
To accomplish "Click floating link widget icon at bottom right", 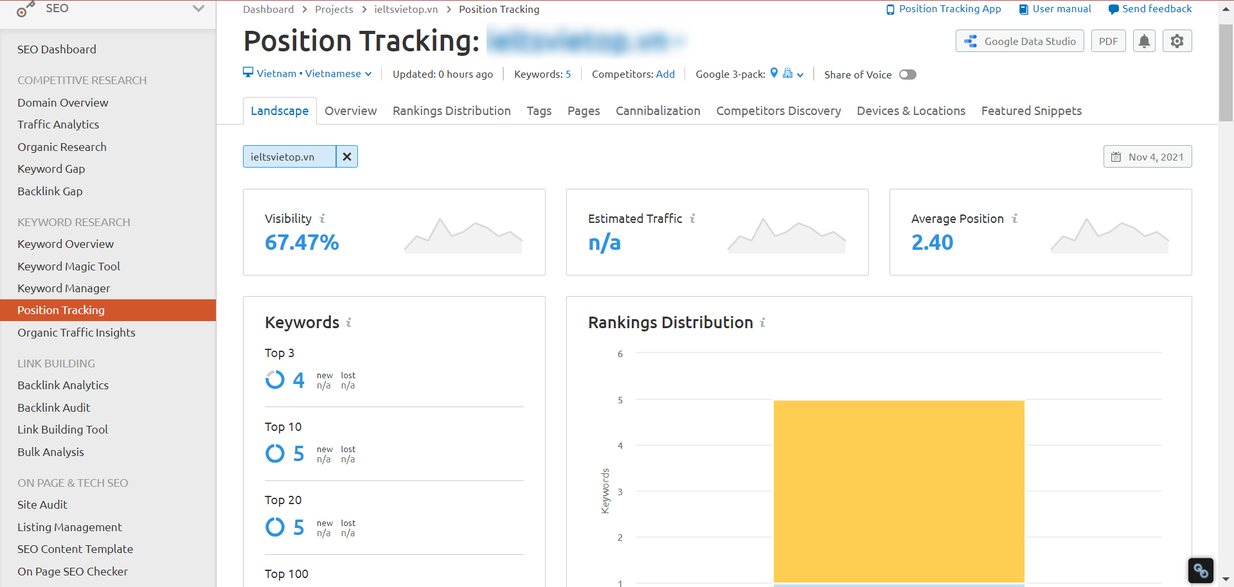I will 1201,570.
